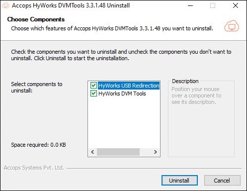Click the left arrow of the horizontal scrollbar

click(92, 152)
